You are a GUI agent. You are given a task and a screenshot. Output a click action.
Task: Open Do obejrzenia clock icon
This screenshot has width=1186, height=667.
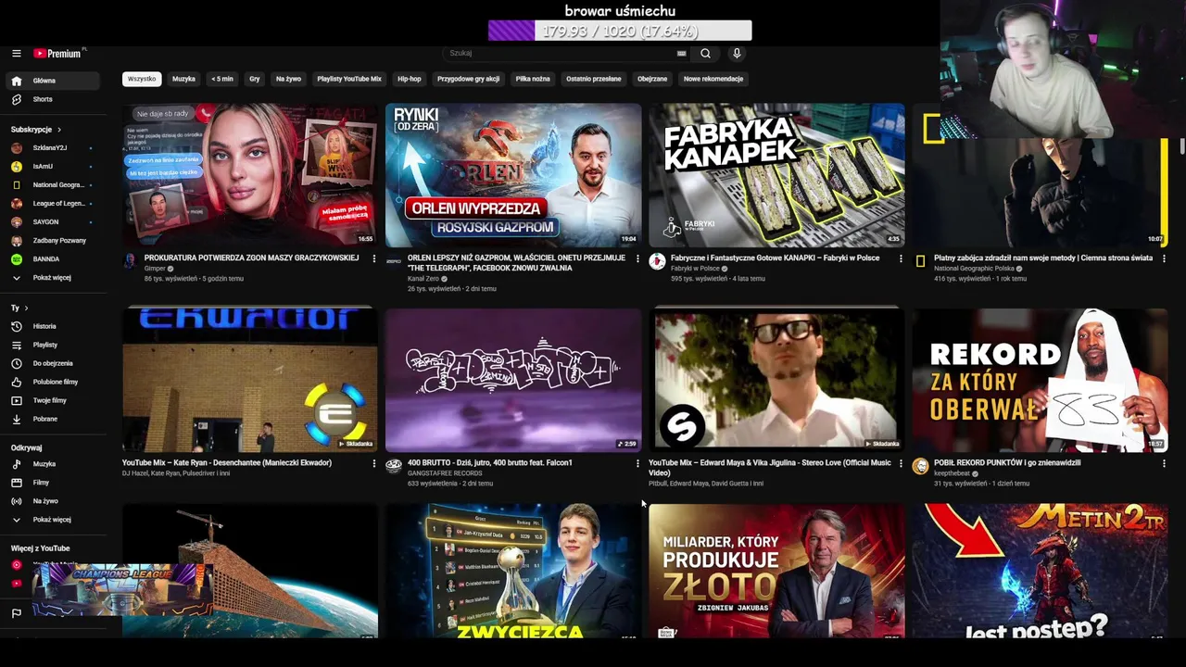click(16, 363)
